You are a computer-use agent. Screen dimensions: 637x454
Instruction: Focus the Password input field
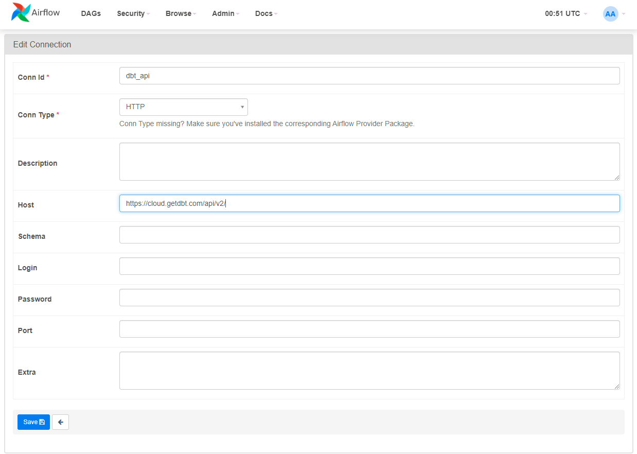369,298
